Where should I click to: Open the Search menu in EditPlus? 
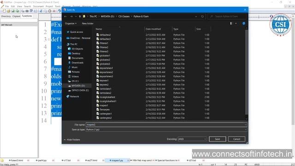click(27, 6)
